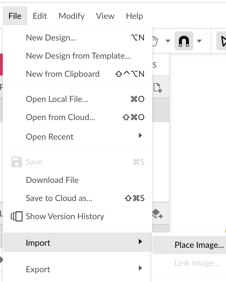Click the greyed-out Save disk icon
The height and width of the screenshot is (282, 226).
pyautogui.click(x=17, y=162)
